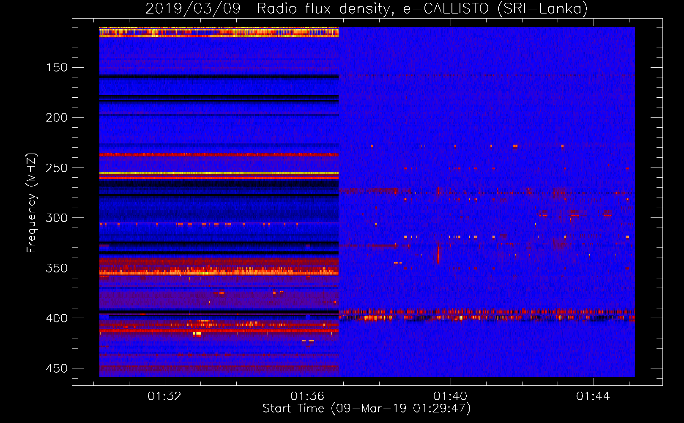Image resolution: width=684 pixels, height=423 pixels.
Task: Click the 250 frequency tick label
Action: tap(57, 168)
